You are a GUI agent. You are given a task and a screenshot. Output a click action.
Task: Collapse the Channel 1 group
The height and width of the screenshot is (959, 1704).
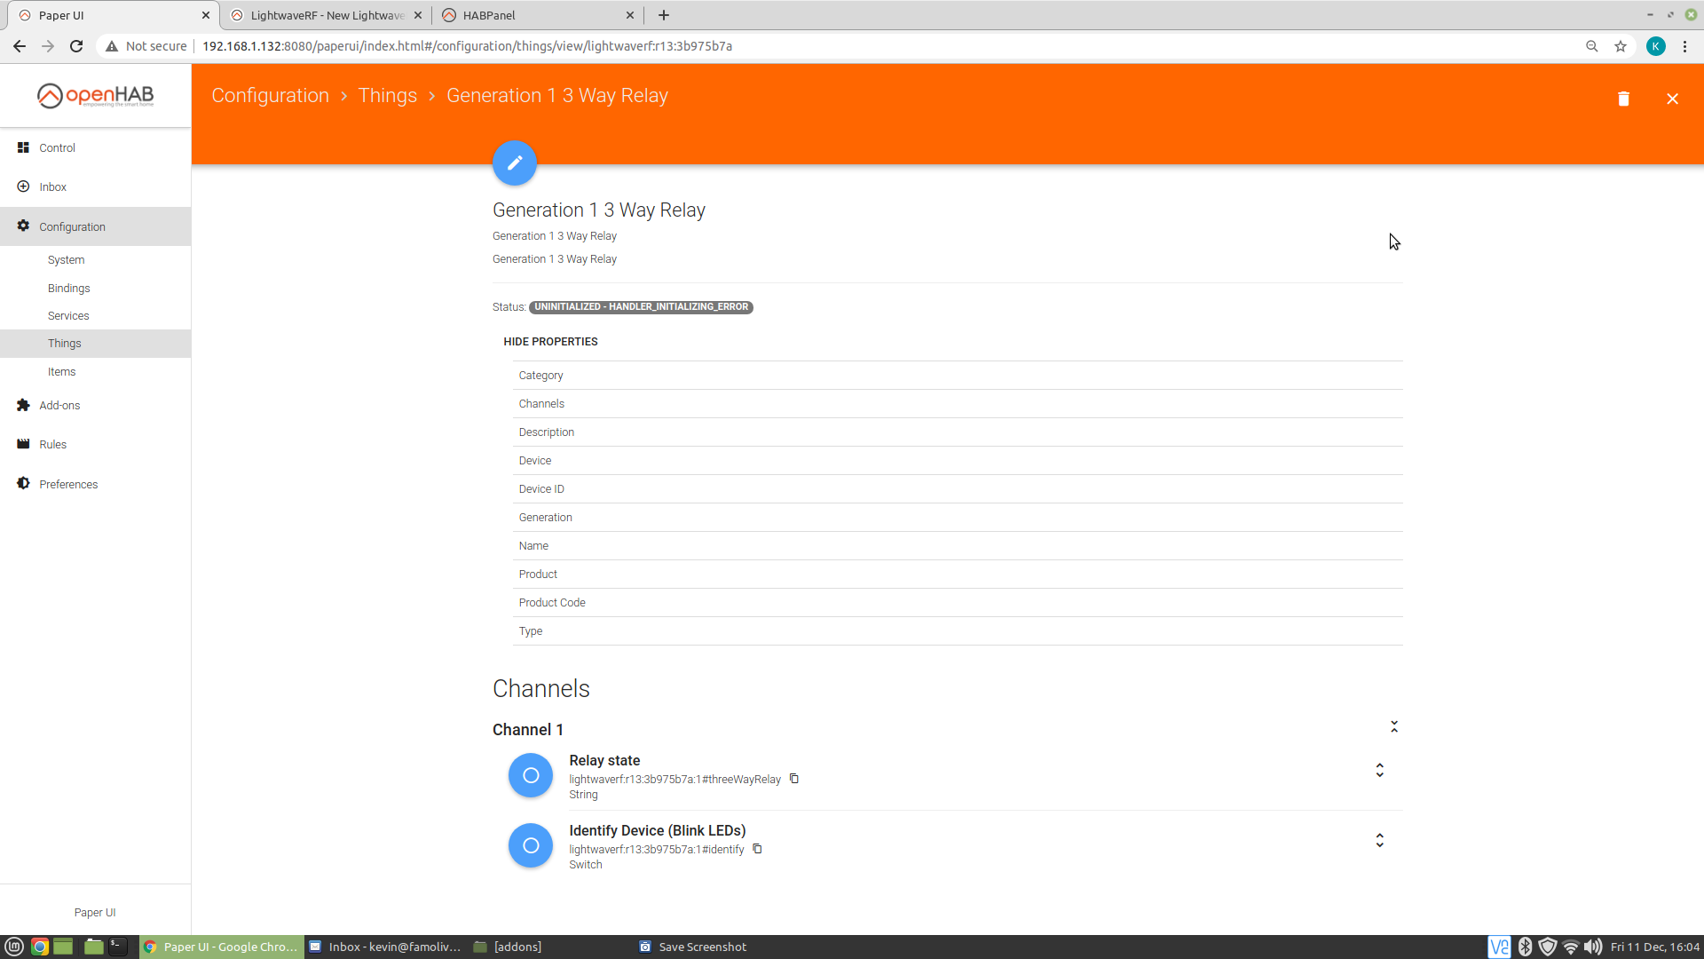click(x=1394, y=727)
